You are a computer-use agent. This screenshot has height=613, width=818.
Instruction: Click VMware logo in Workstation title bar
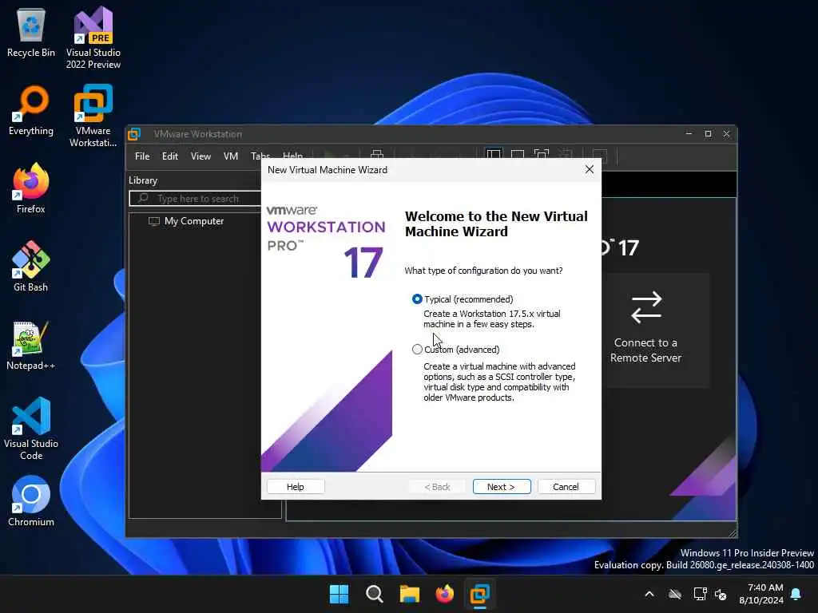tap(134, 134)
